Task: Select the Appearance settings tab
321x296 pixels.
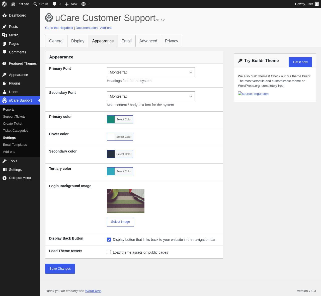Action: pyautogui.click(x=103, y=41)
